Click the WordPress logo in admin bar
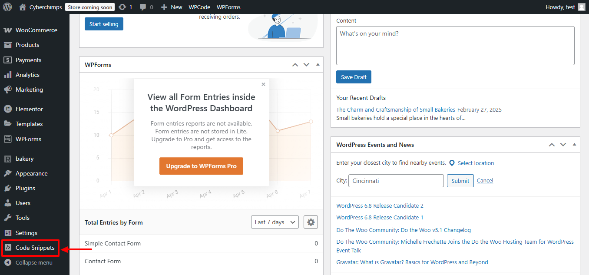 7,7
